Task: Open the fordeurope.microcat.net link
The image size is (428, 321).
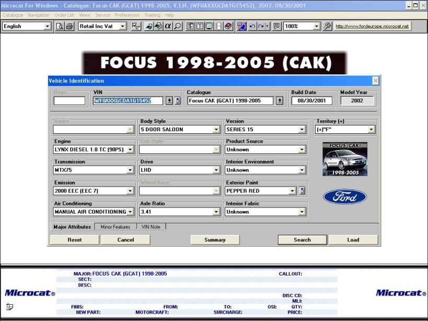Action: [x=372, y=26]
